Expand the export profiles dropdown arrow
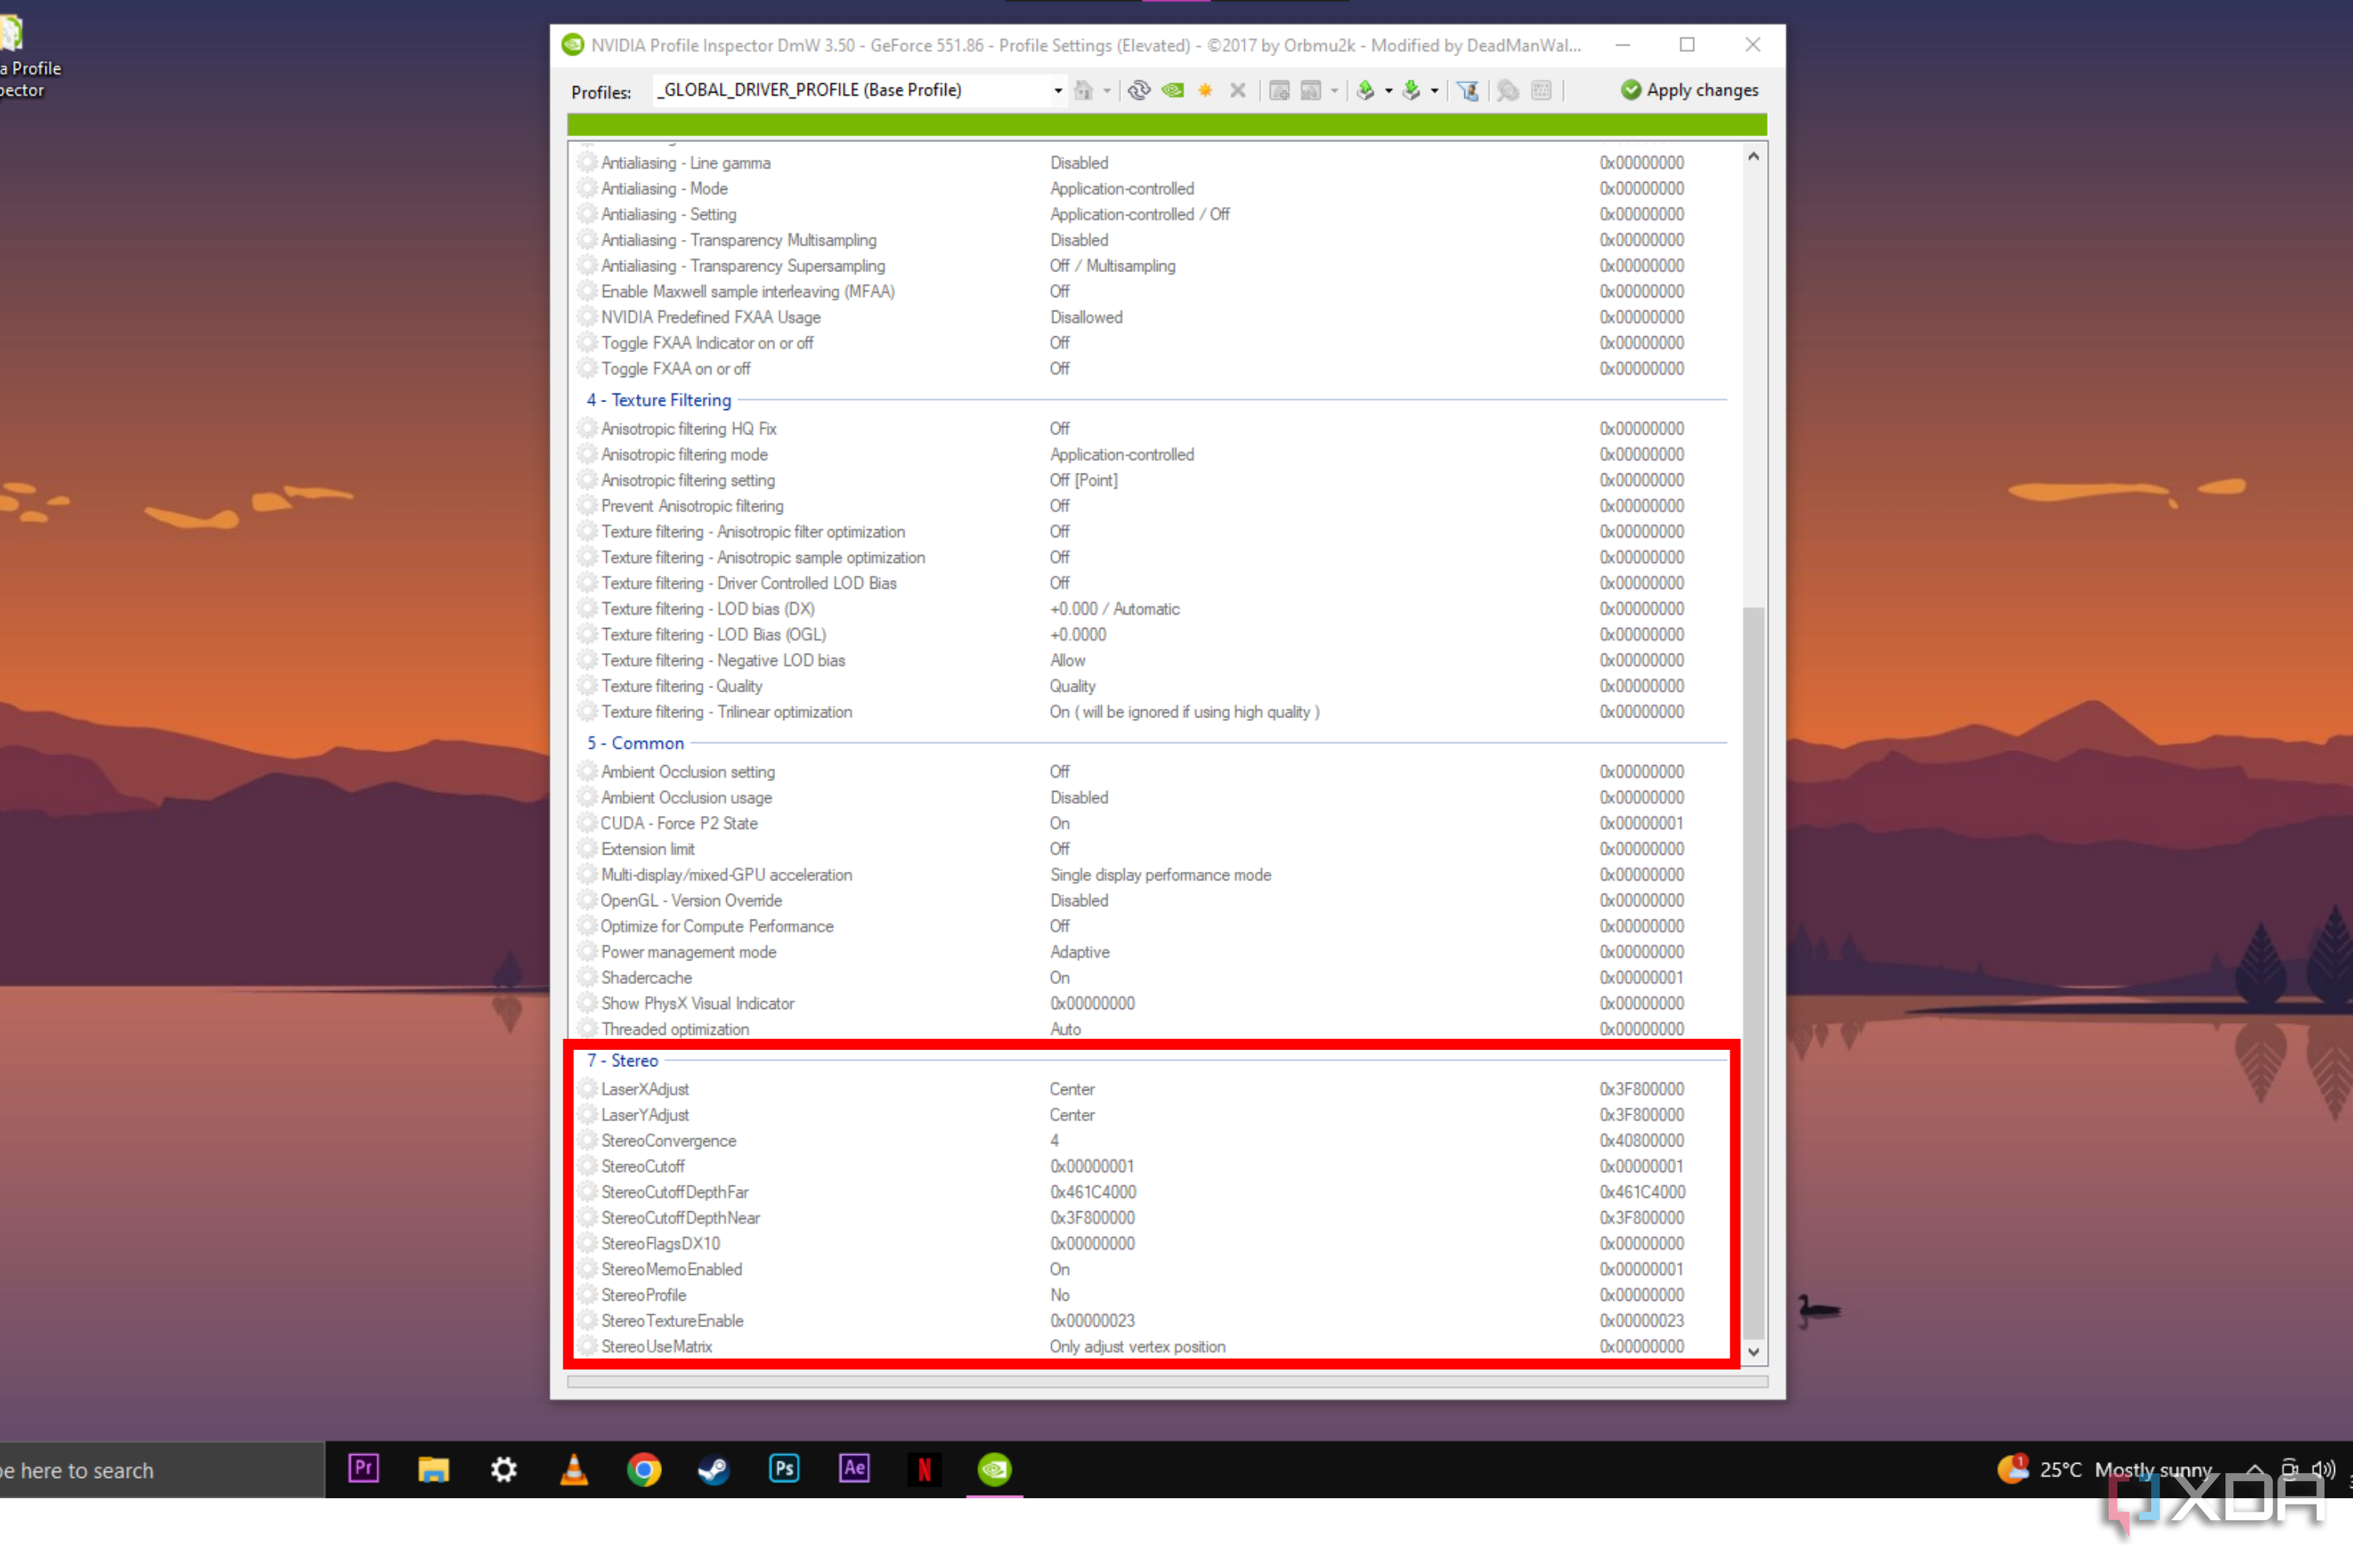Image resolution: width=2353 pixels, height=1568 pixels. 1390,90
